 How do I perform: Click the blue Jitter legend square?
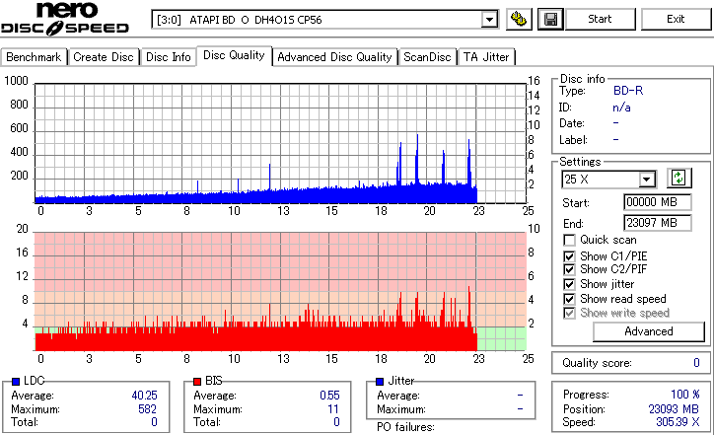coord(380,382)
